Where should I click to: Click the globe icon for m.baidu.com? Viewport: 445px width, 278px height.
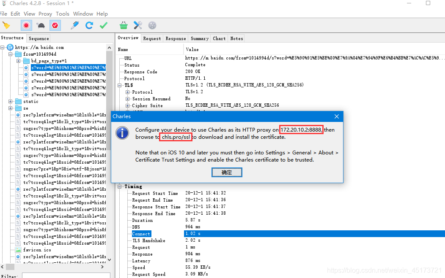[x=10, y=47]
